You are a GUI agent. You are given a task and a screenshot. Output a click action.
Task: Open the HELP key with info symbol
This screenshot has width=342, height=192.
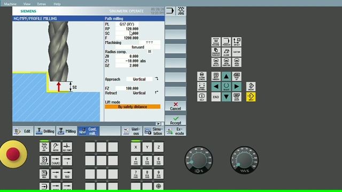(x=202, y=97)
